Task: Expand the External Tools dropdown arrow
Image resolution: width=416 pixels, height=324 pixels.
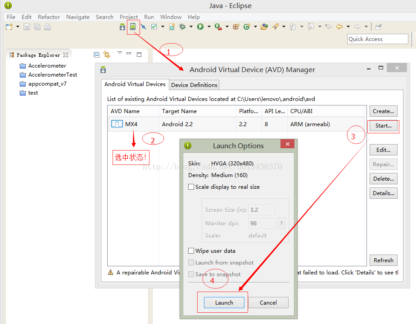Action: tap(227, 27)
